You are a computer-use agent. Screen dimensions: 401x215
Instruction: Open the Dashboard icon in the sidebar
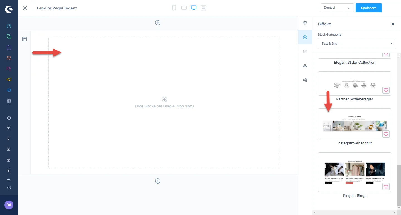click(x=9, y=26)
